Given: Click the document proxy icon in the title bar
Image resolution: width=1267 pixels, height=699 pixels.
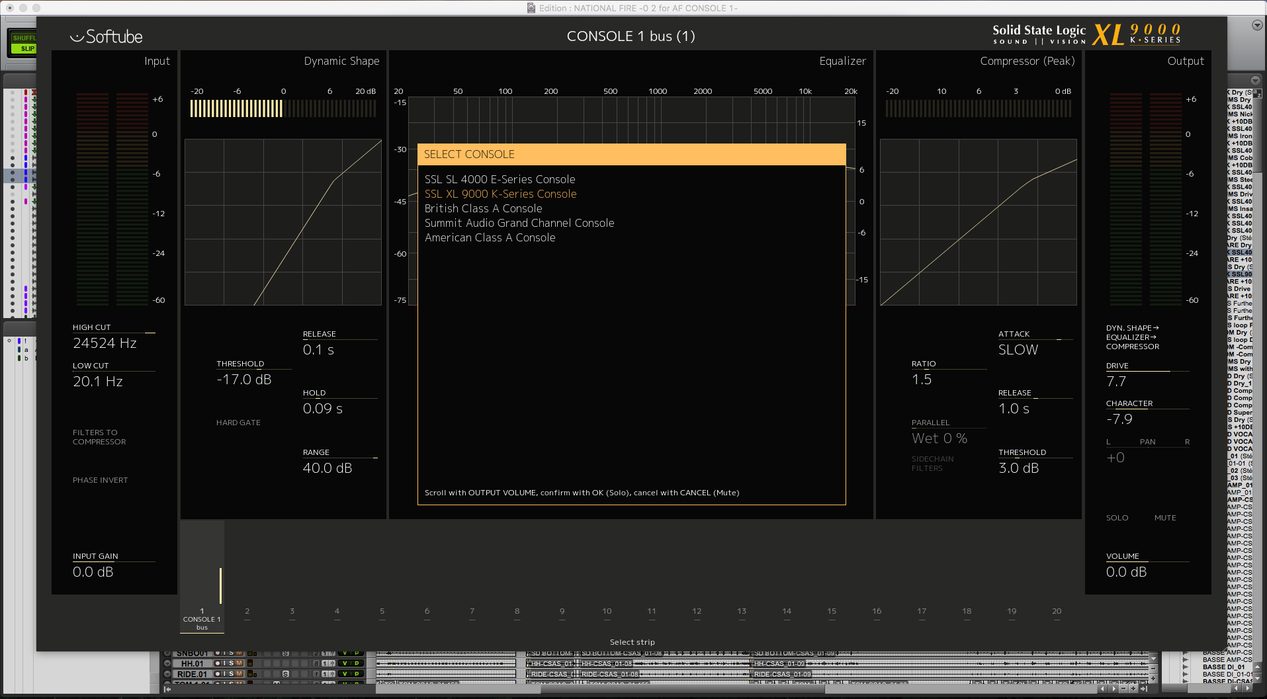Looking at the screenshot, I should click(530, 8).
